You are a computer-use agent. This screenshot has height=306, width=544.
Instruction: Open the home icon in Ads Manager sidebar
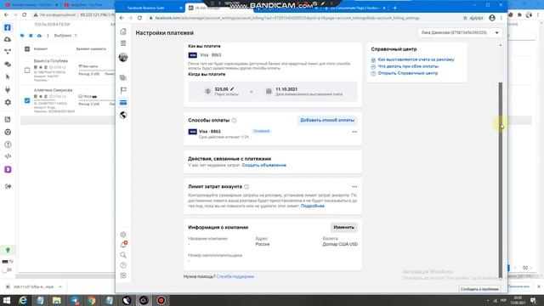(x=123, y=31)
